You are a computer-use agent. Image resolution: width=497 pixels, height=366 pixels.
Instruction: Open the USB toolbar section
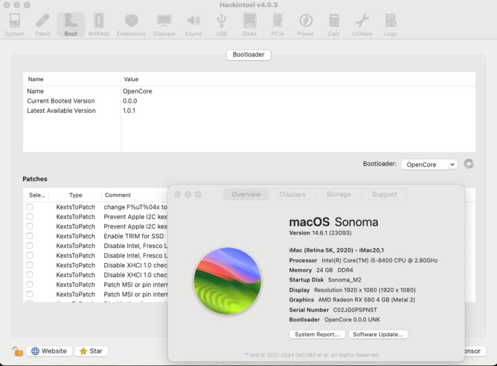pyautogui.click(x=221, y=25)
